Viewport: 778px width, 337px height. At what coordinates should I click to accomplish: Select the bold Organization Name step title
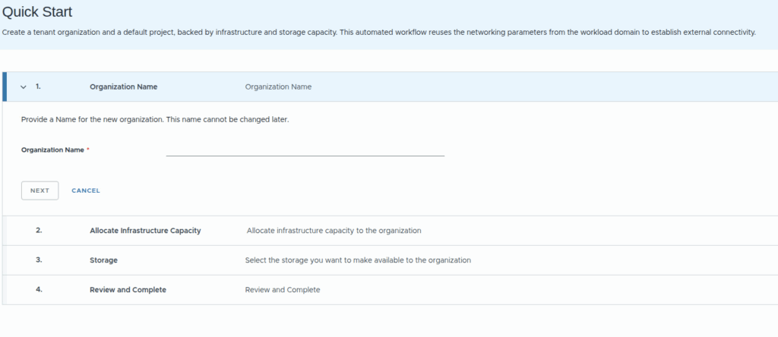tap(123, 87)
